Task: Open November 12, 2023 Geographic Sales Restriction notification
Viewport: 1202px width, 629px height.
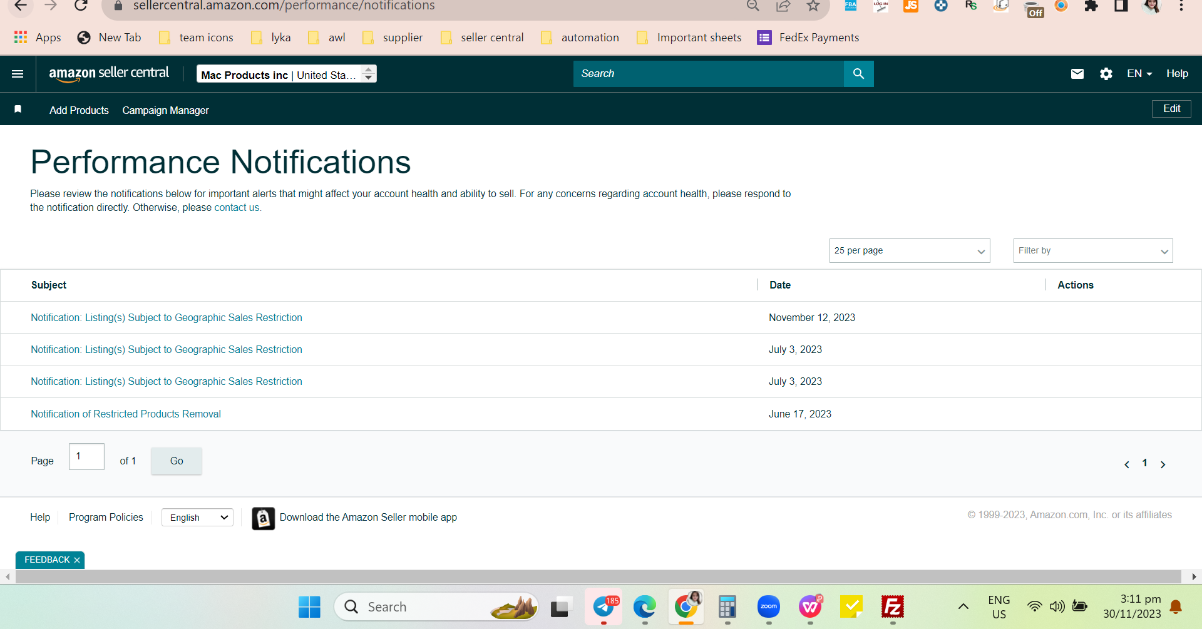Action: pos(167,318)
